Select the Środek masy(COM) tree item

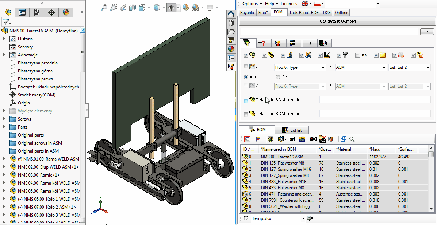click(x=37, y=95)
